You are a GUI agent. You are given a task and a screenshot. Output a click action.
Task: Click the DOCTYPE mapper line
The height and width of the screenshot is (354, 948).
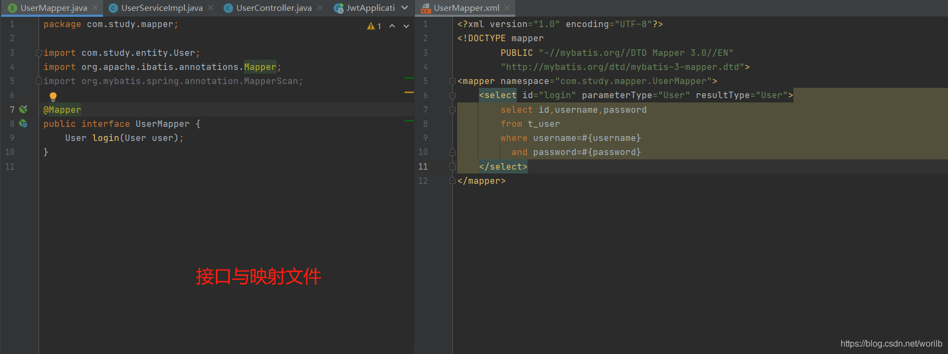501,38
